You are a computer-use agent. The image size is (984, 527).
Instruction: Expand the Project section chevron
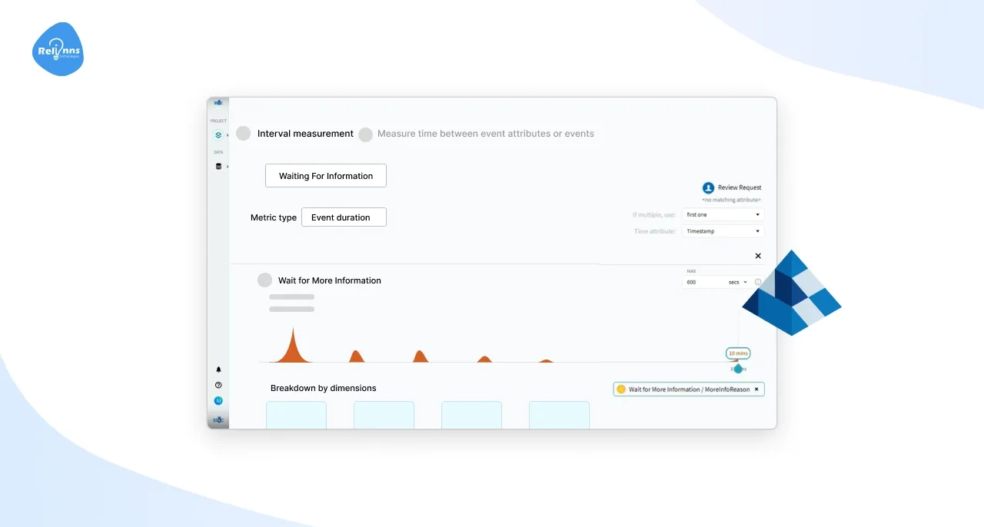(x=228, y=134)
